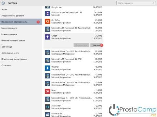This screenshot has width=157, height=117.
Task: Click the magnifier icon in the search box
Action: [153, 3]
